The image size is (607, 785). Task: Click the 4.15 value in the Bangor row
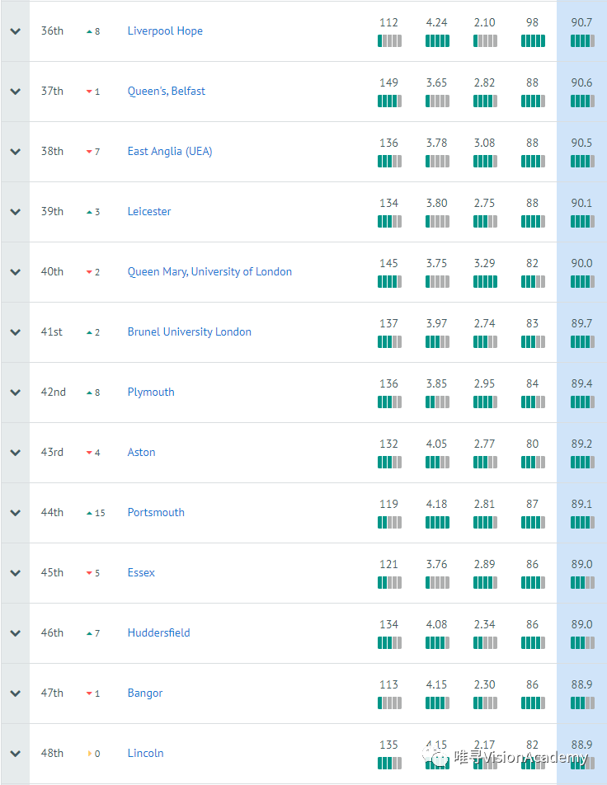tap(437, 685)
